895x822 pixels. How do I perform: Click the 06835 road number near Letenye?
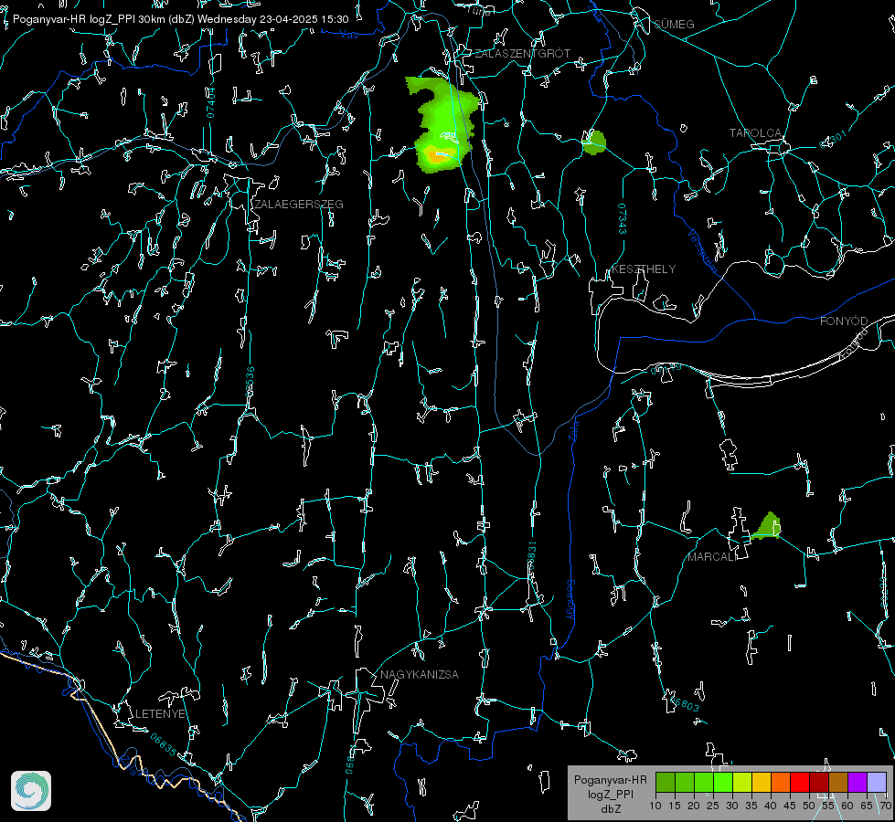click(x=164, y=745)
